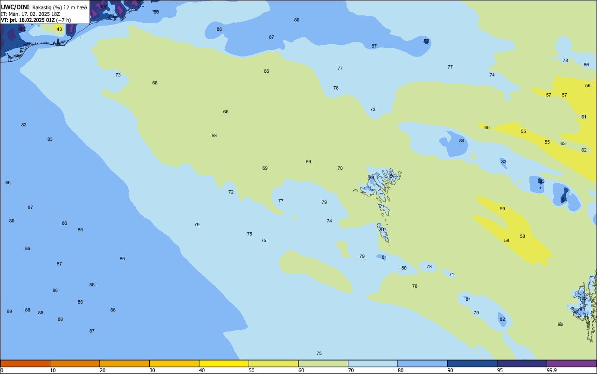Select humidity value 59 in yellow area
597x374 pixels.
(x=502, y=209)
